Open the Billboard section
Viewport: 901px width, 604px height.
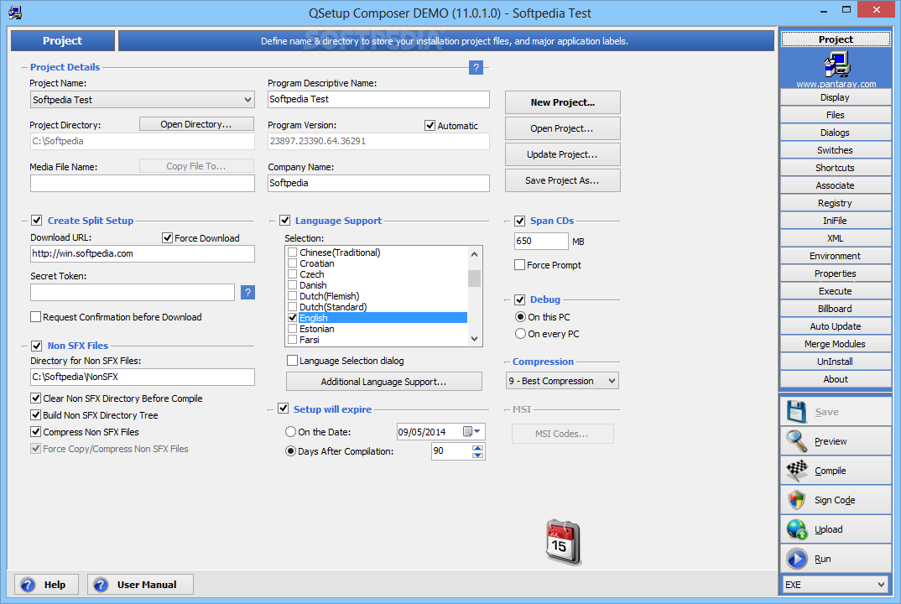click(x=836, y=309)
